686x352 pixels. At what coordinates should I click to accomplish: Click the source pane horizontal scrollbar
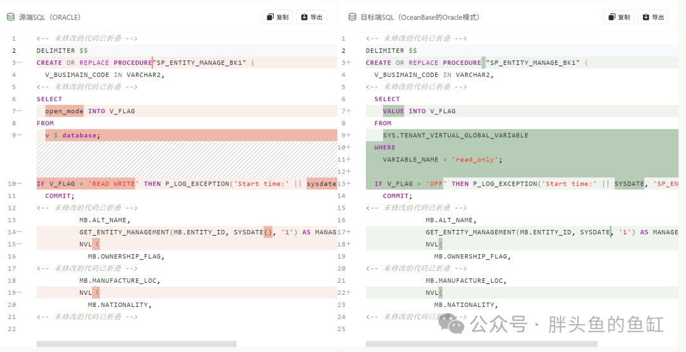point(137,344)
